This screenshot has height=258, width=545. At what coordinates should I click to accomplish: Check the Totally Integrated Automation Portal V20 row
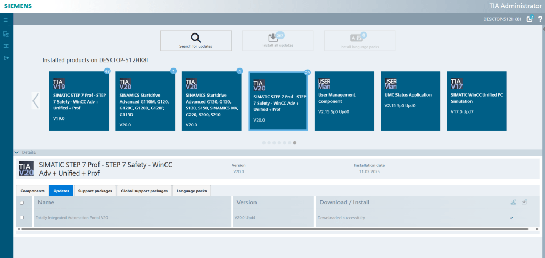[22, 218]
